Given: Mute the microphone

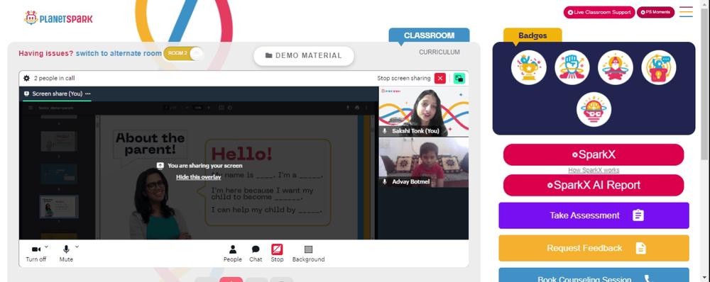Looking at the screenshot, I should coord(66,254).
